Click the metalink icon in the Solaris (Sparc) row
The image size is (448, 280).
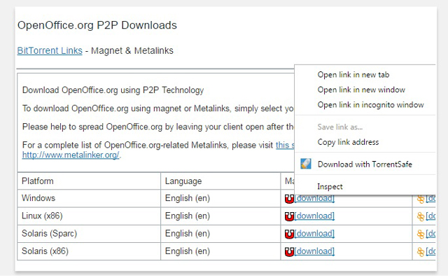click(x=421, y=234)
